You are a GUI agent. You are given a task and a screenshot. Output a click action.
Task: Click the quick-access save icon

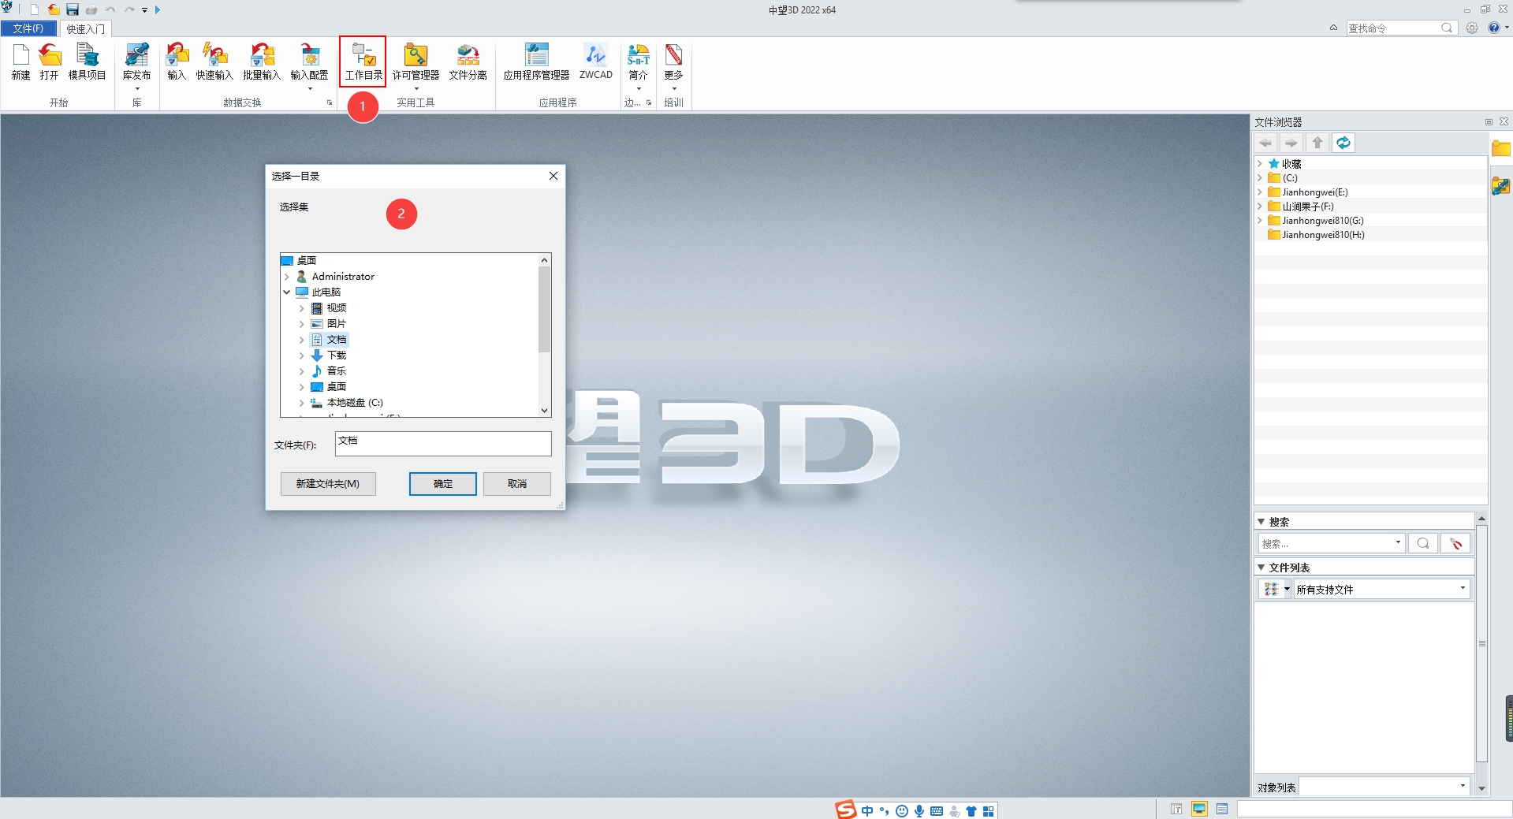(x=73, y=9)
